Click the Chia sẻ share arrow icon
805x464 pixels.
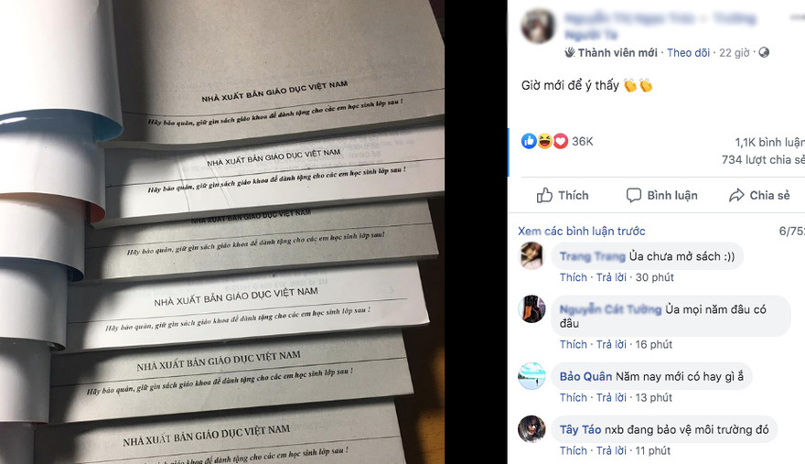[x=736, y=195]
